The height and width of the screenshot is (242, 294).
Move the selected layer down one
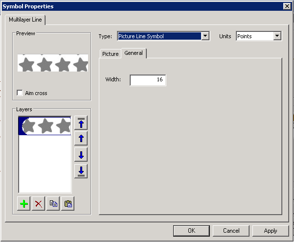[81, 155]
